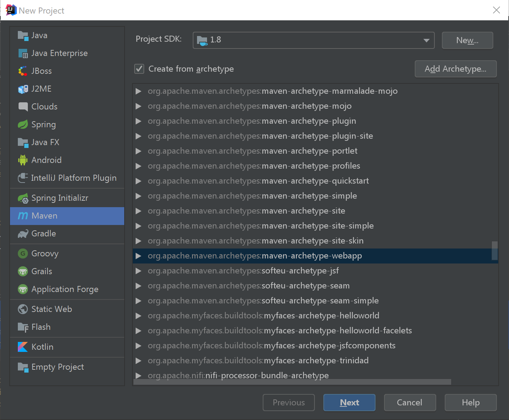Select maven-archetype-mojo entry

[x=316, y=106]
